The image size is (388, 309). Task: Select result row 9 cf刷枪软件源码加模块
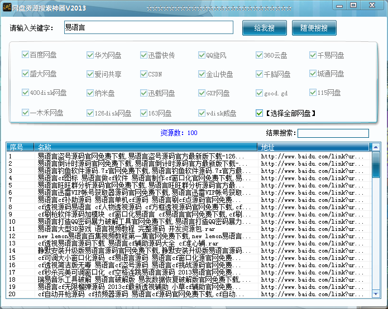point(189,214)
